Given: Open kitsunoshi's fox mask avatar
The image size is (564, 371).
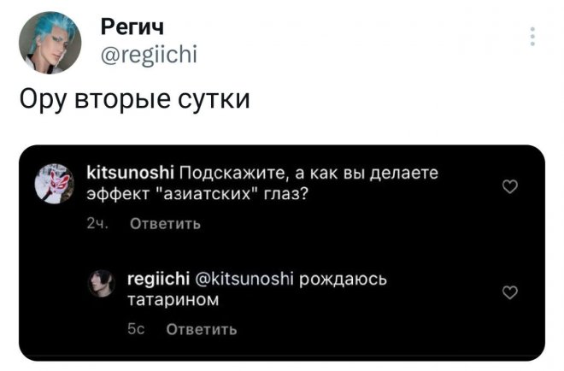Looking at the screenshot, I should [55, 184].
